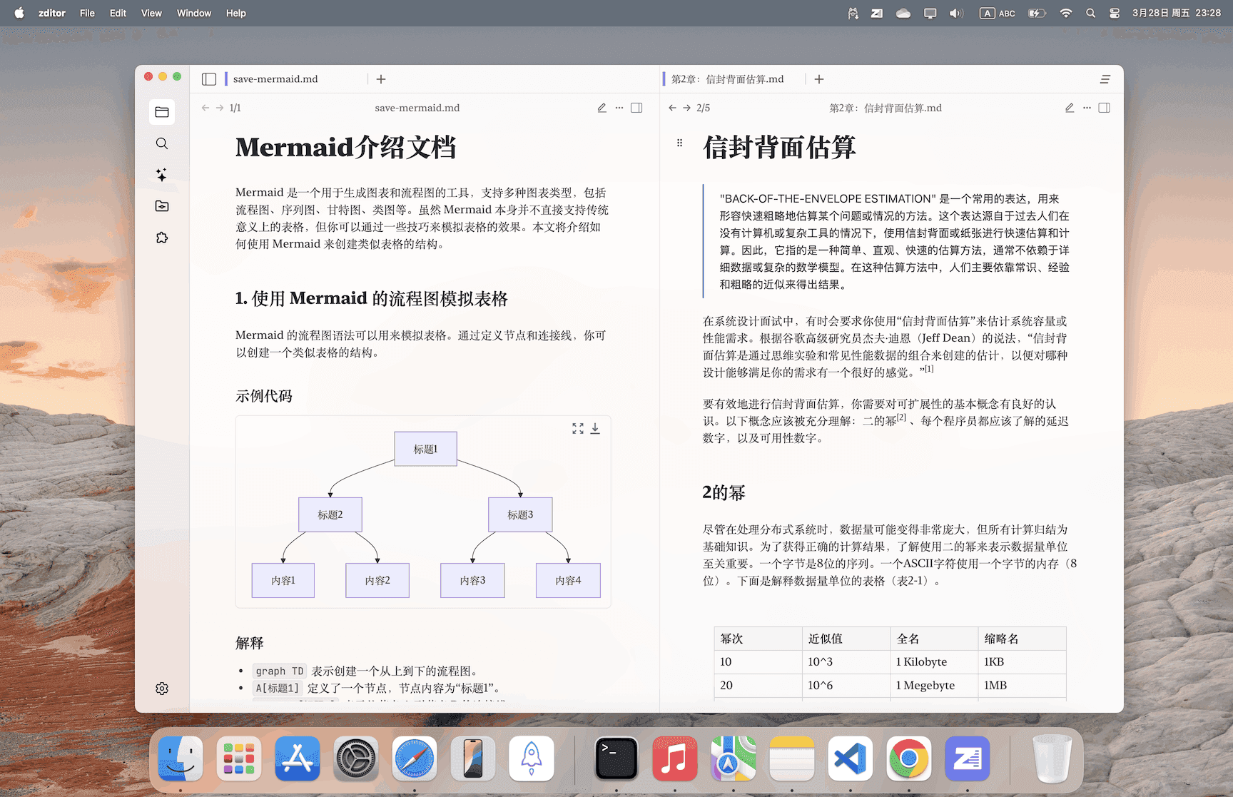Click the graph TD inline code
Screen dimensions: 1233x797
[280, 671]
